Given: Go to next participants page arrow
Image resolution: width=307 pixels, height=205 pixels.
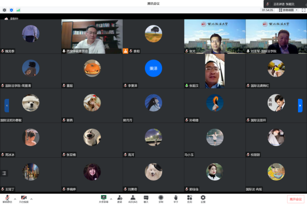Looking at the screenshot, I should tap(300, 106).
